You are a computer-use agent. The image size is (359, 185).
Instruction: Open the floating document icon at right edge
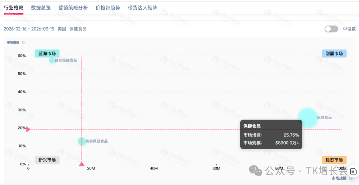point(353,171)
